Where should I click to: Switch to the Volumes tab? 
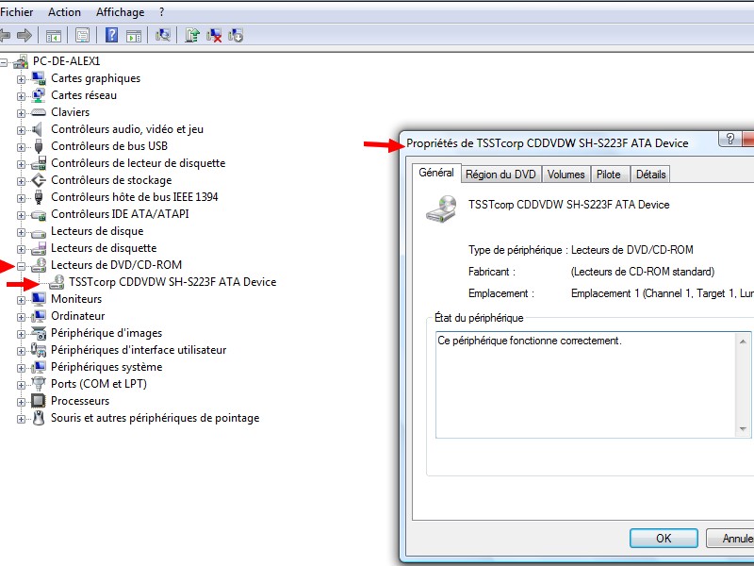pyautogui.click(x=566, y=175)
